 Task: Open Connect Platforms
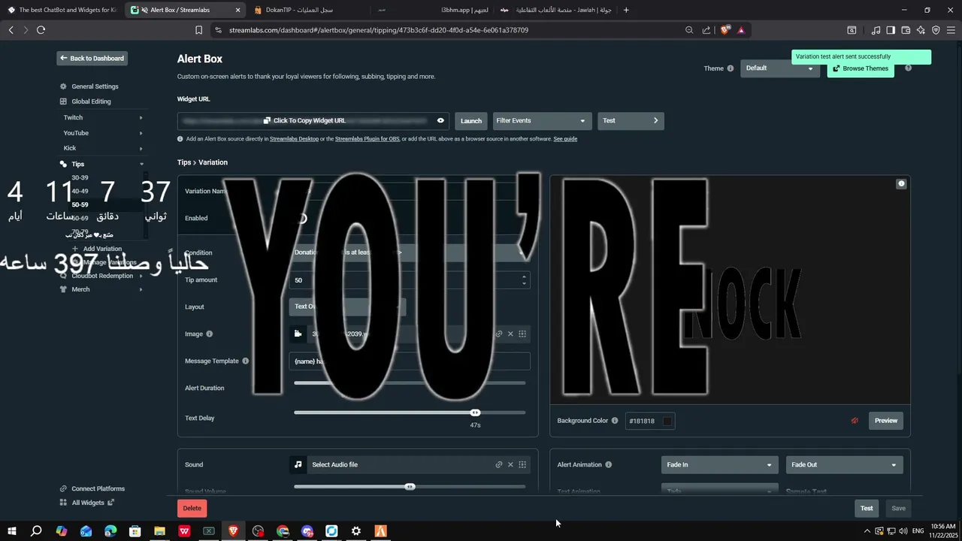click(98, 488)
